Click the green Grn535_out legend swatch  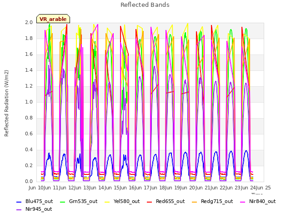(x=63, y=202)
